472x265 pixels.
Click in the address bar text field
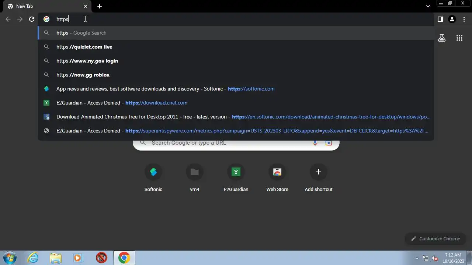[x=236, y=19]
